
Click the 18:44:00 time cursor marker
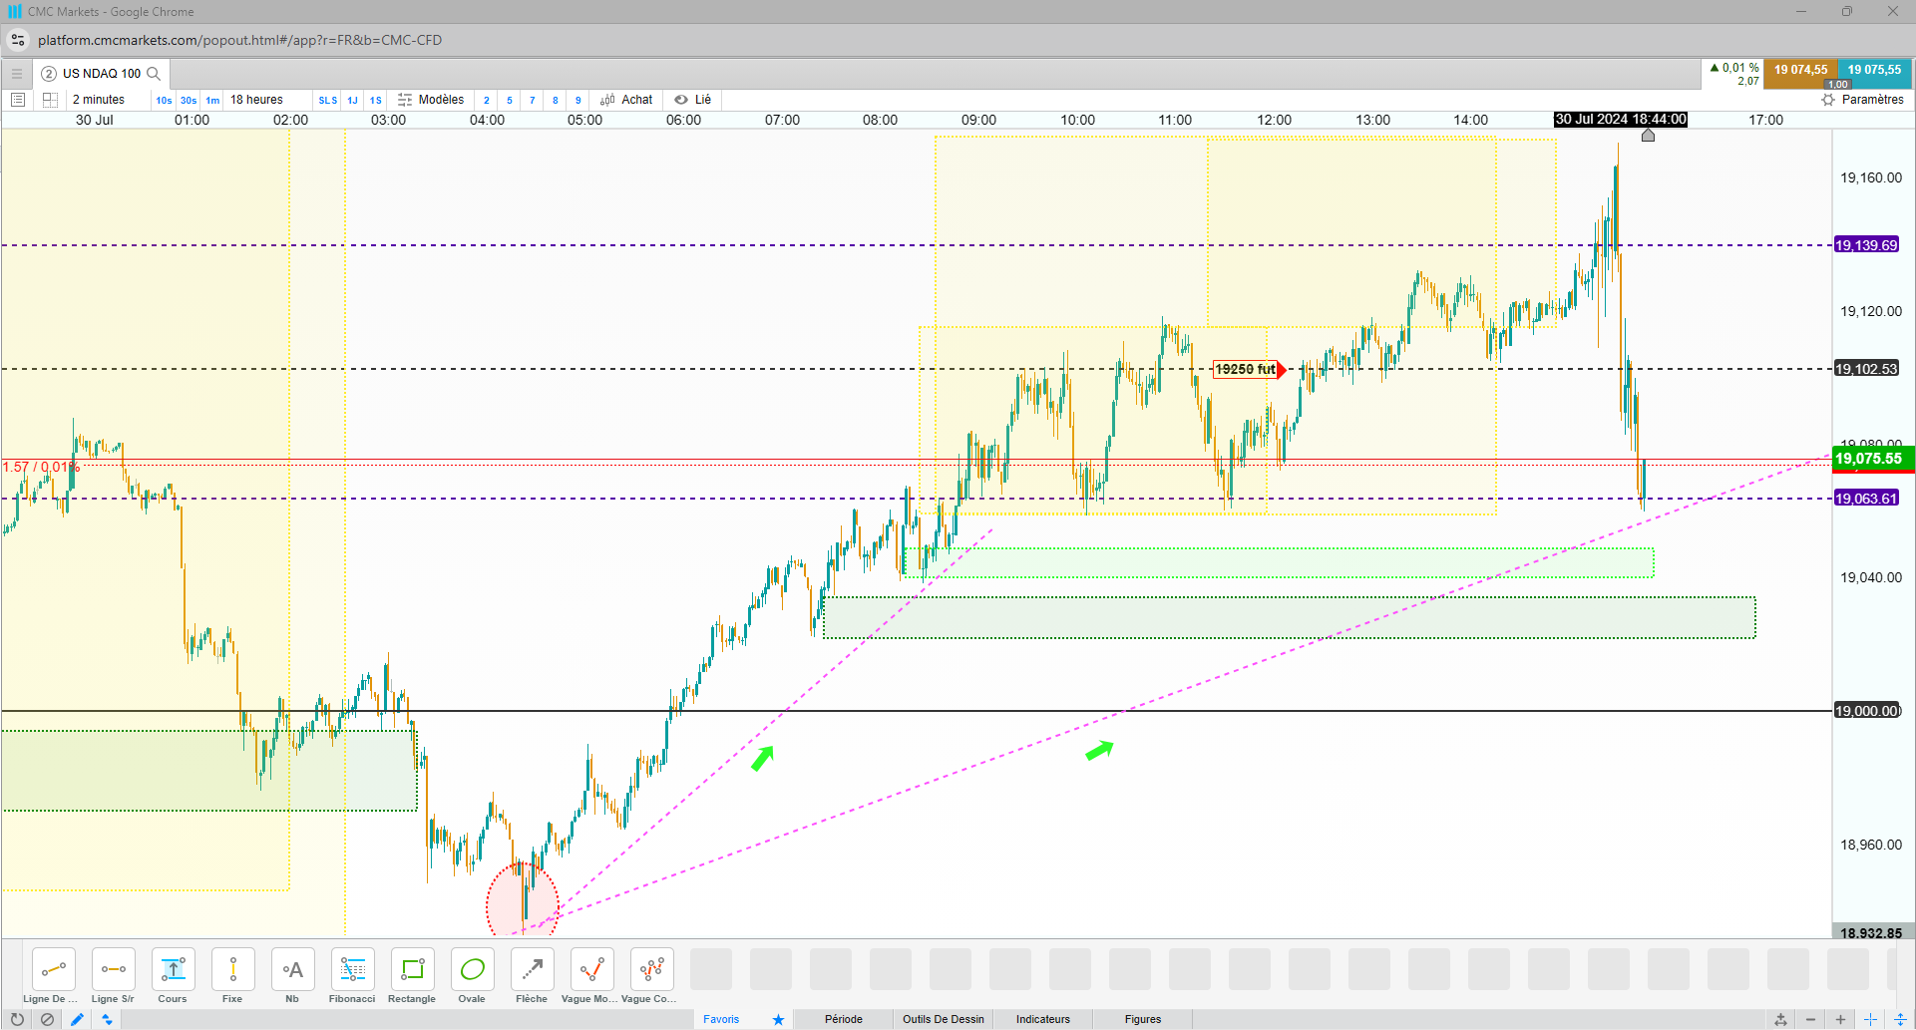pos(1621,120)
